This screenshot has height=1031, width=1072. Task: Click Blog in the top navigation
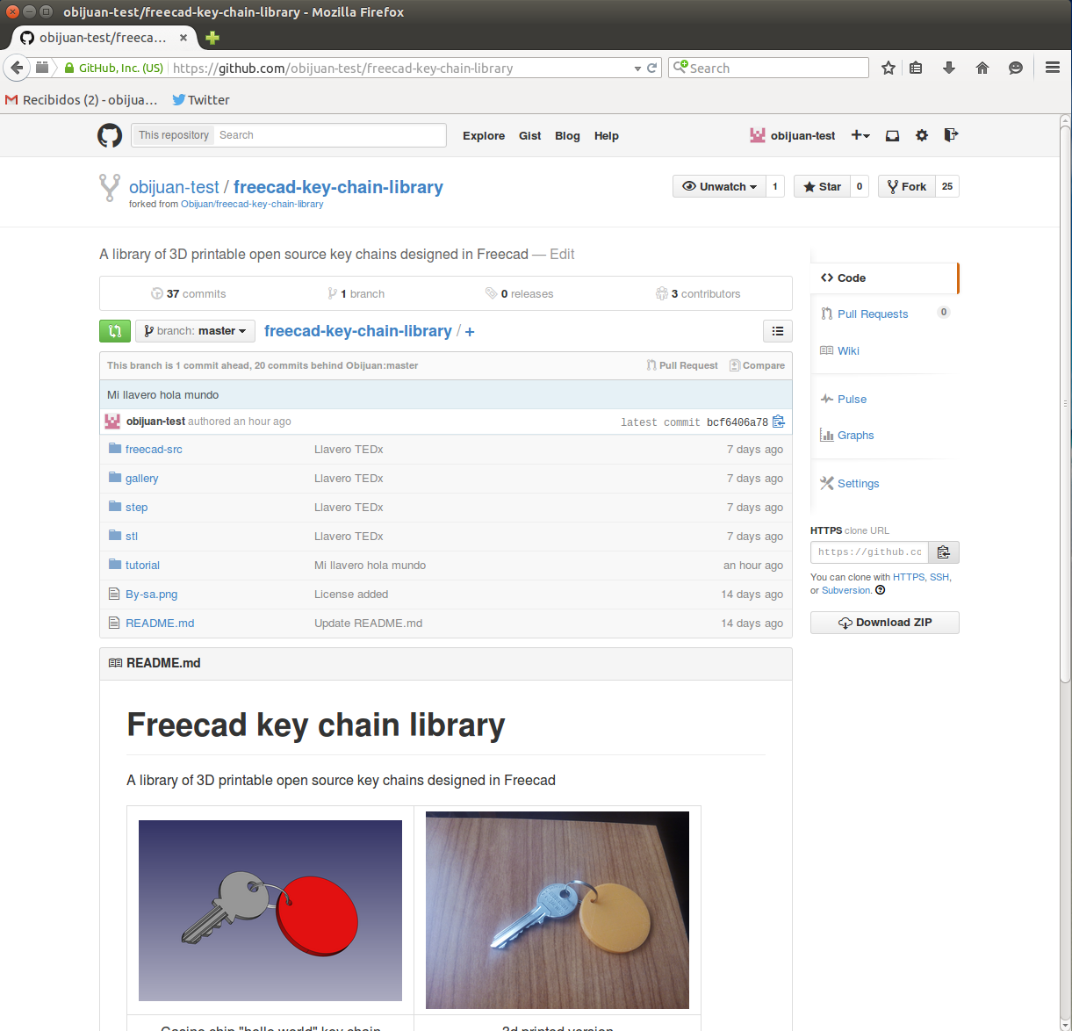[567, 135]
